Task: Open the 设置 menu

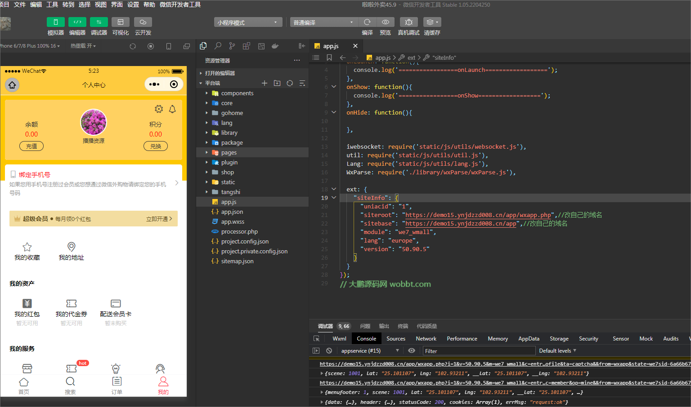Action: (133, 4)
